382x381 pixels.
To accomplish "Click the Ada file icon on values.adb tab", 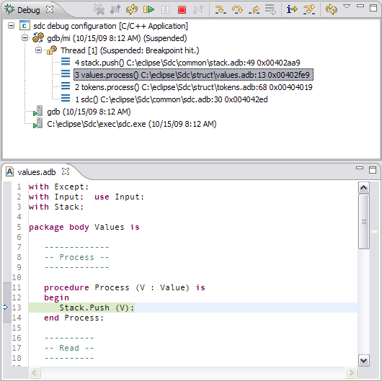I will click(x=10, y=172).
